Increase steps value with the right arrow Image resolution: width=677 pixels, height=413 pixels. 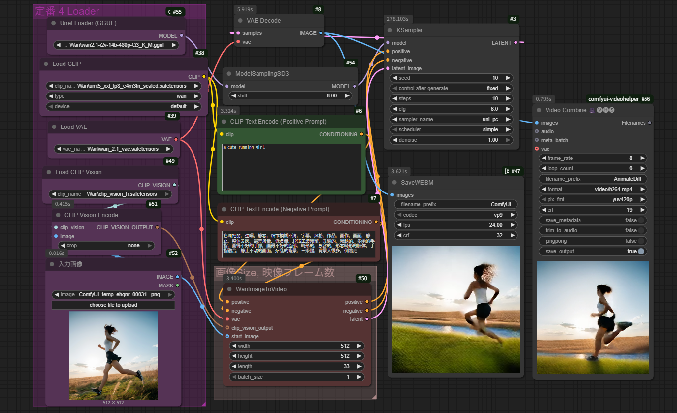click(x=508, y=98)
